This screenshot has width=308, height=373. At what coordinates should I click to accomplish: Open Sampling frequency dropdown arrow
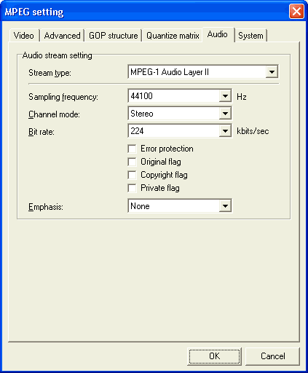click(225, 96)
